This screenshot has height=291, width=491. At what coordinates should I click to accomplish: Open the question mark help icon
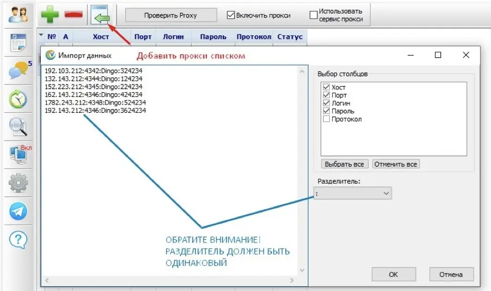[x=19, y=239]
